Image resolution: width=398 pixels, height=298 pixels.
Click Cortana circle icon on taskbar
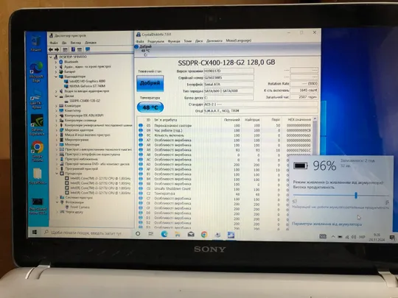(x=138, y=234)
